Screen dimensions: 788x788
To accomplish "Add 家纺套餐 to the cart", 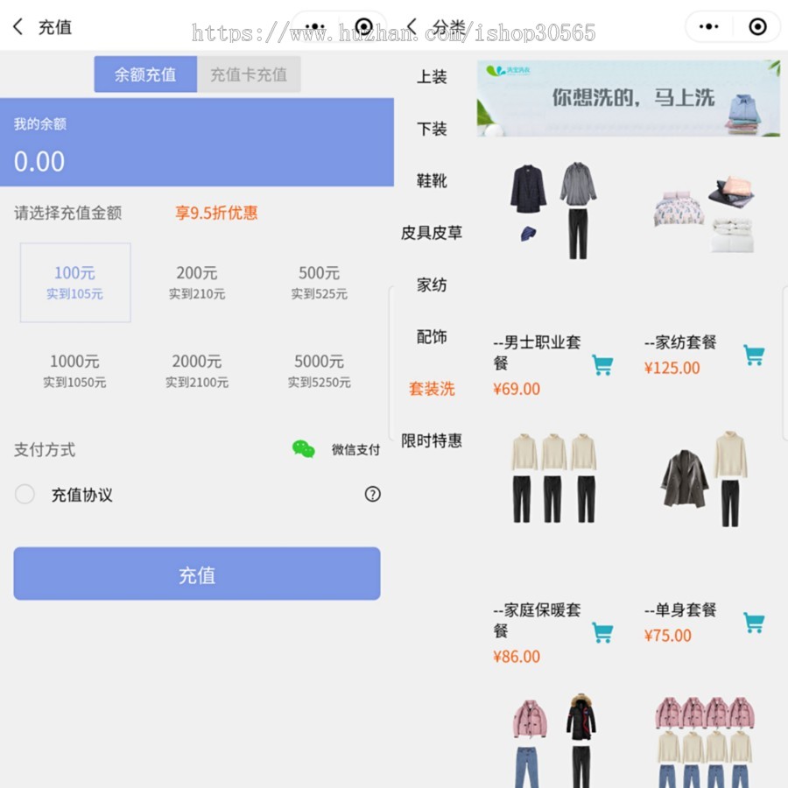I will [x=753, y=355].
